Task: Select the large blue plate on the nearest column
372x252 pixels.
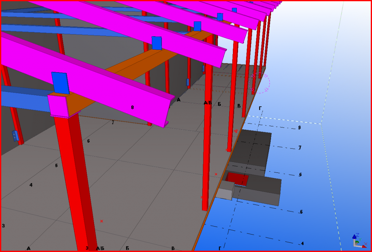Action: [61, 83]
